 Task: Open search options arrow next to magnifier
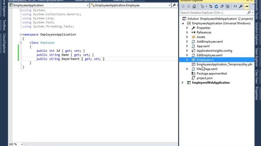(x=252, y=13)
